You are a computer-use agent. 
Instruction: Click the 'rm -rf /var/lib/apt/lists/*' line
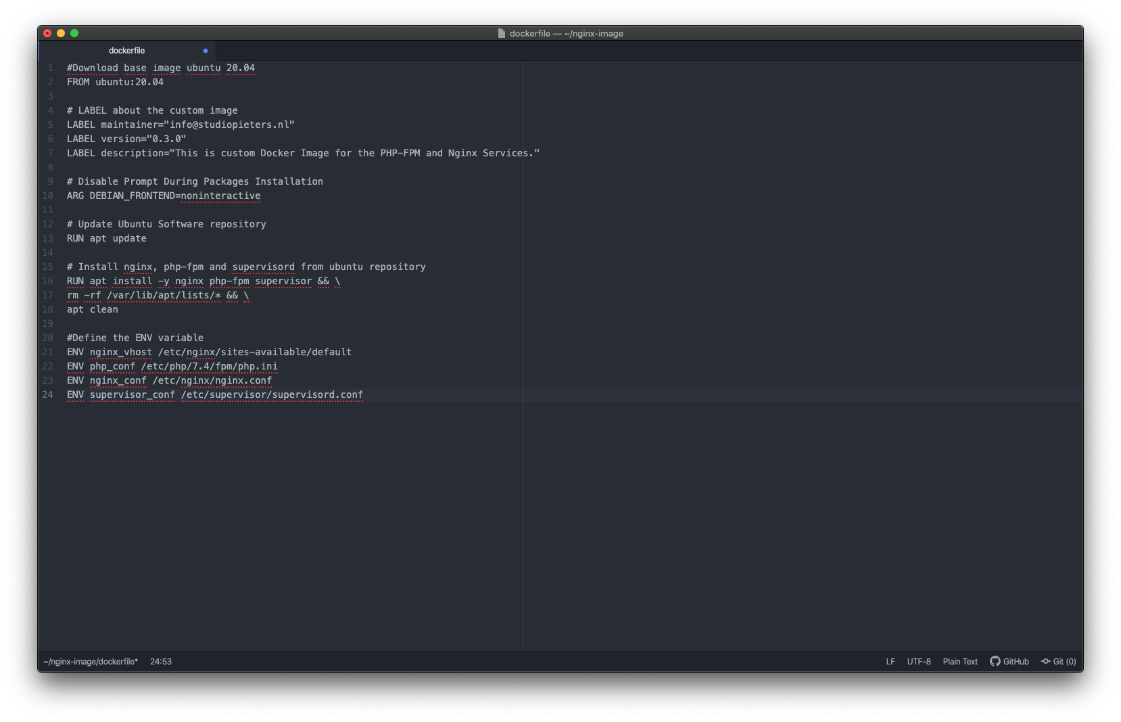tap(158, 295)
